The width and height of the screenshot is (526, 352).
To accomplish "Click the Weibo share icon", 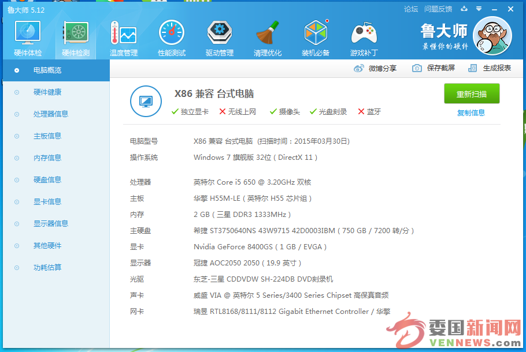I will (358, 68).
